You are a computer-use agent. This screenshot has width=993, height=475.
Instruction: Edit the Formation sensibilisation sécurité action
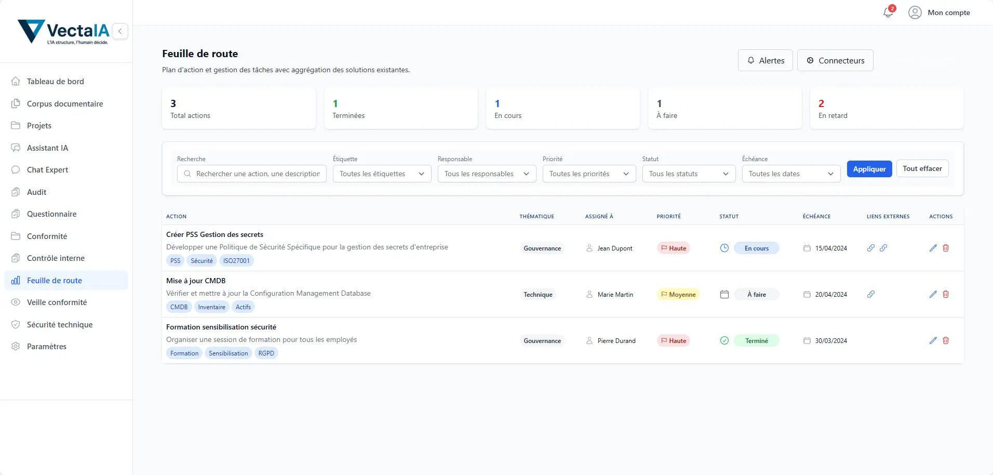(x=933, y=340)
